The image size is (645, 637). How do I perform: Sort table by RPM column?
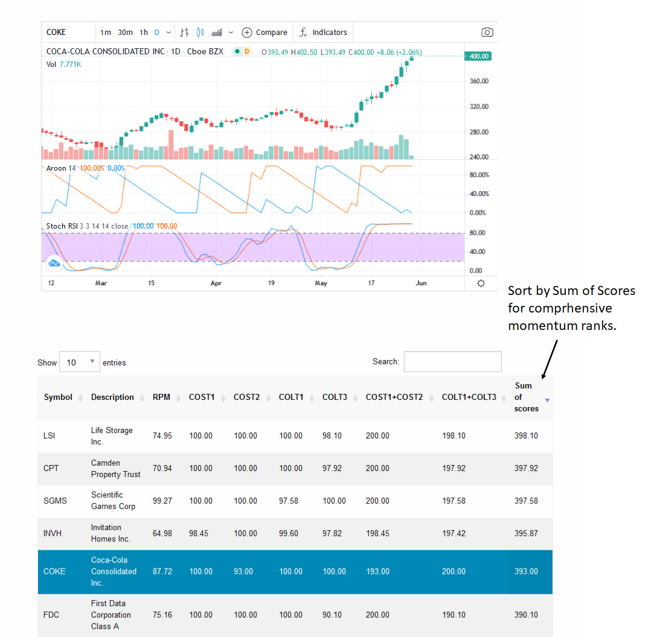165,398
